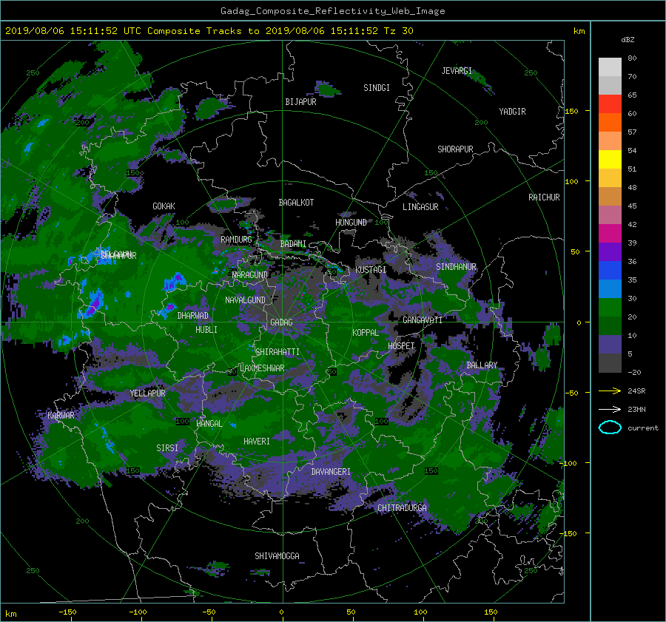Screen dimensions: 666x622
Task: Click the HOSPET city label
Action: pos(401,346)
